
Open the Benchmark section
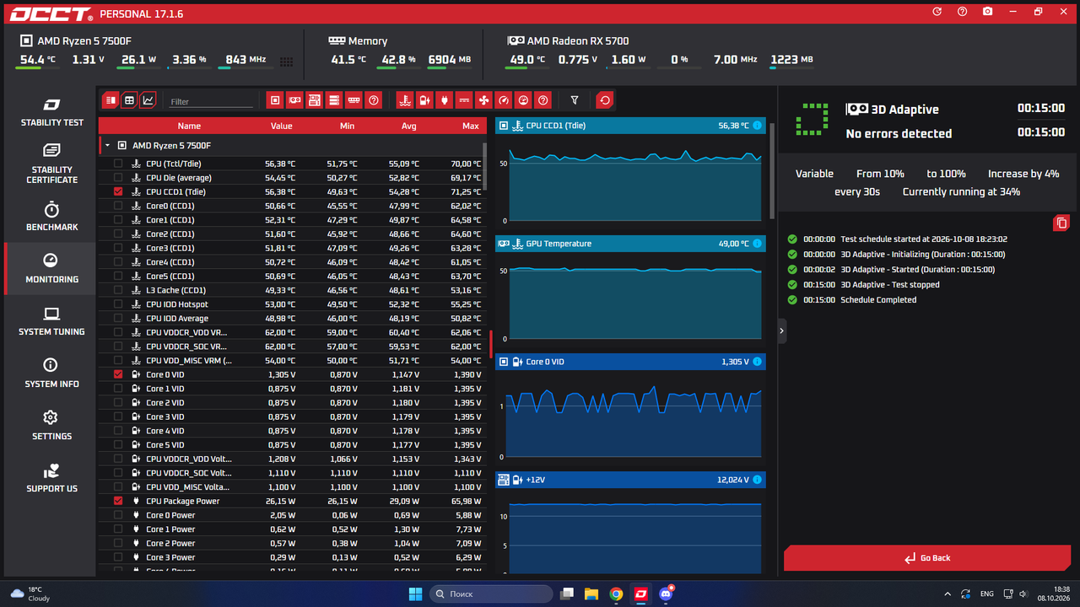pyautogui.click(x=51, y=216)
